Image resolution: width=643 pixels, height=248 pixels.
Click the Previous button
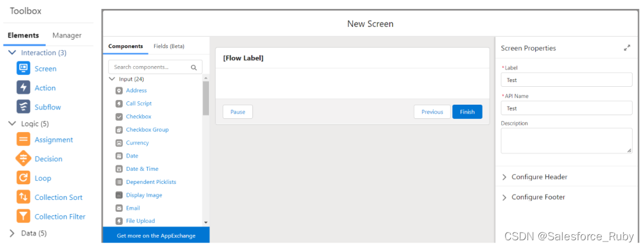click(x=432, y=112)
